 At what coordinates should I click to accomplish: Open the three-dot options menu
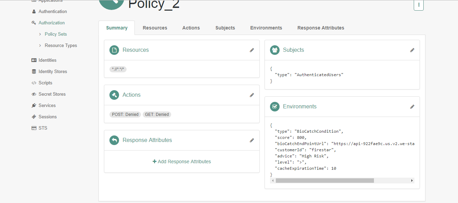[419, 5]
